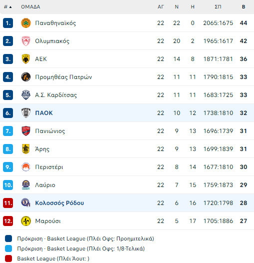The image size is (254, 263).
Task: Click the rank 12 red position badge
Action: 8,221
